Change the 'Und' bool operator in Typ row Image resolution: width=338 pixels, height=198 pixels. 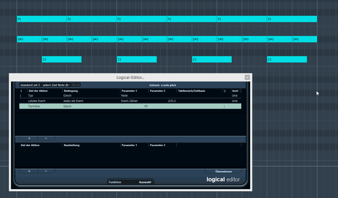click(235, 96)
